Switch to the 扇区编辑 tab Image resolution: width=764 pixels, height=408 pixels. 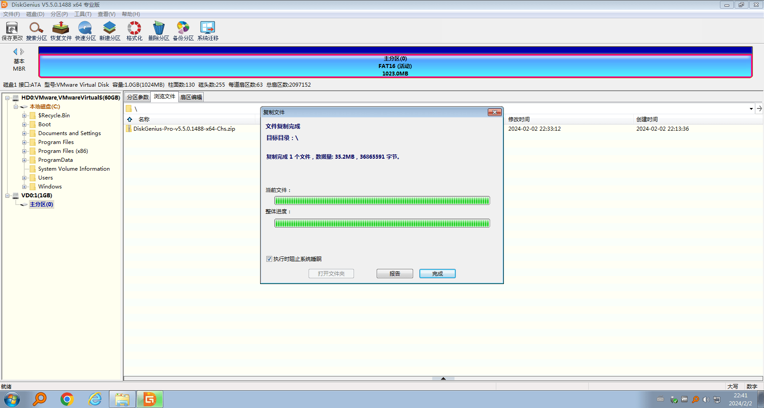point(191,97)
